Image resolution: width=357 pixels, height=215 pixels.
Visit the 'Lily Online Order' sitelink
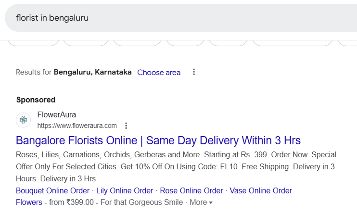[125, 190]
